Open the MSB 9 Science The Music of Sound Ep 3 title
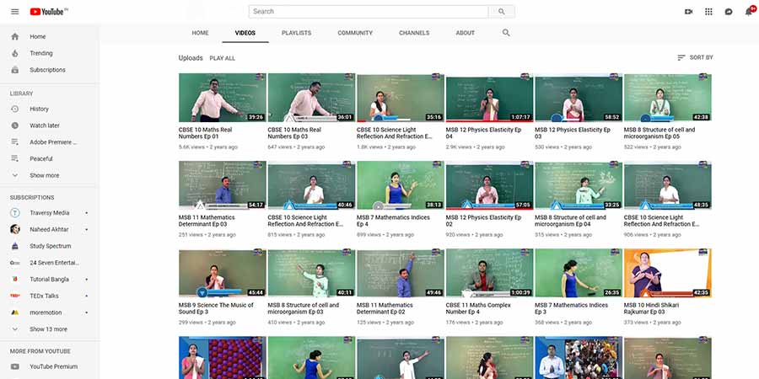This screenshot has height=379, width=759. point(216,308)
